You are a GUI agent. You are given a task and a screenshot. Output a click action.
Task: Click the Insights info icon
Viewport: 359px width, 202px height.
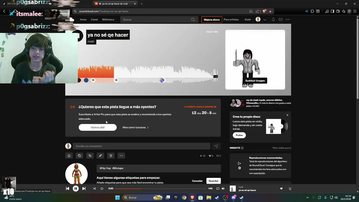[242, 148]
